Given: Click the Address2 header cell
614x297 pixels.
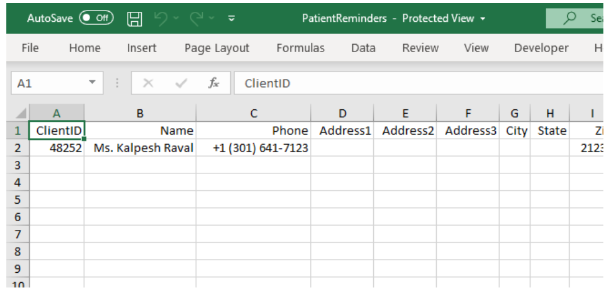Looking at the screenshot, I should [x=405, y=130].
